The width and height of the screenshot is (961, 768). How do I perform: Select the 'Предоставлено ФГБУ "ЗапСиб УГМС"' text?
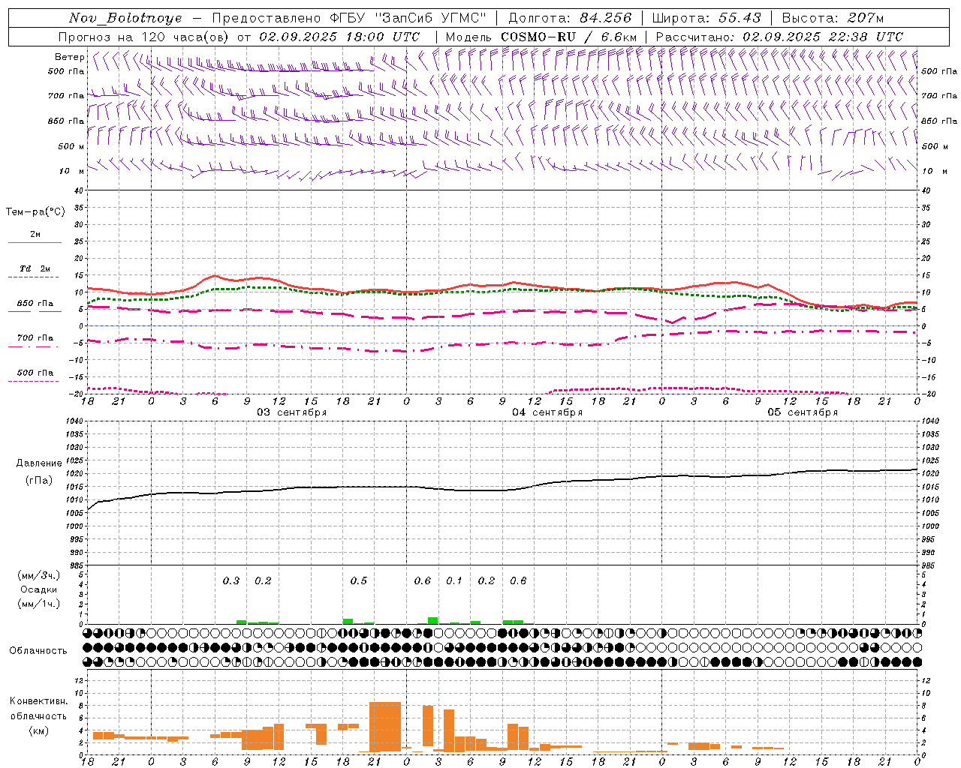click(349, 18)
